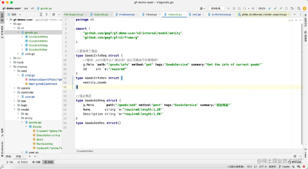Go to previous highlighted error arrow
This screenshot has height=169, width=308.
pyautogui.click(x=296, y=20)
